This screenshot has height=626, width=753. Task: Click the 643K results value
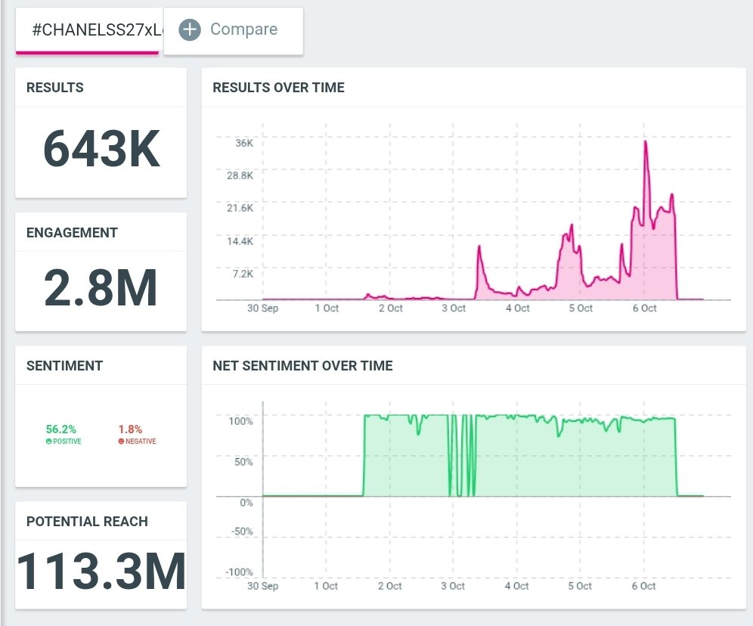pos(101,149)
